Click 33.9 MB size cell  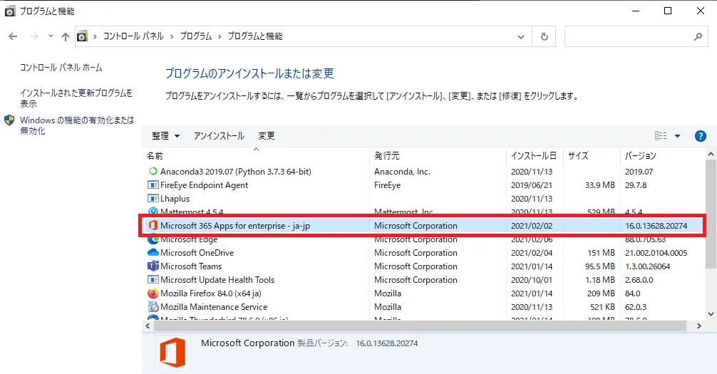pyautogui.click(x=599, y=185)
